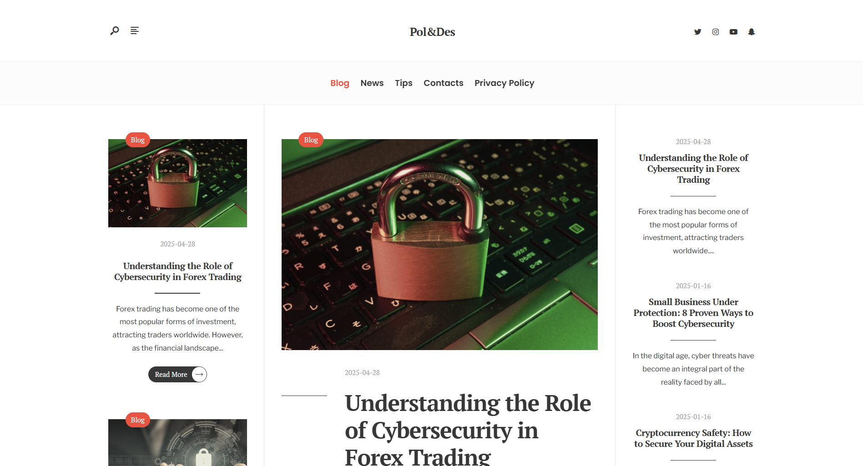Select the Blog menu item
The height and width of the screenshot is (466, 863).
click(340, 83)
